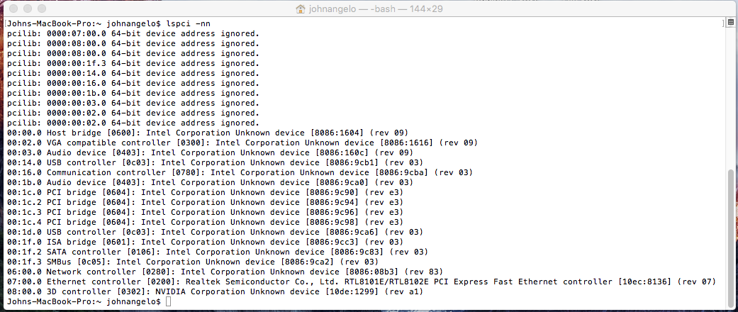
Task: Click the Realtek Semiconductor Ethernet controller line
Action: click(362, 282)
